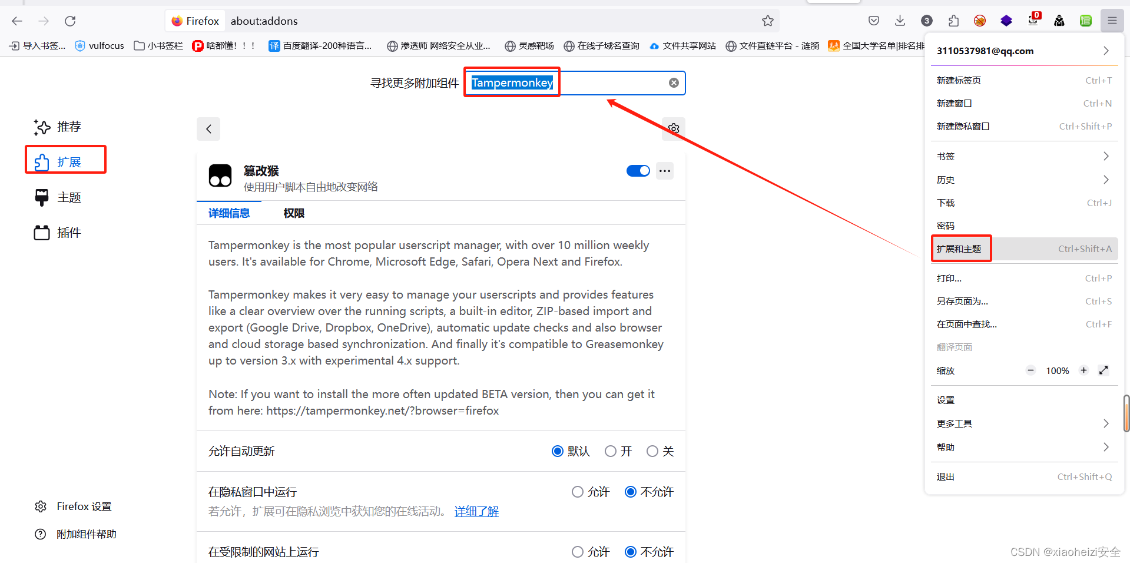The height and width of the screenshot is (563, 1130).
Task: Open the Pocket save icon
Action: (874, 21)
